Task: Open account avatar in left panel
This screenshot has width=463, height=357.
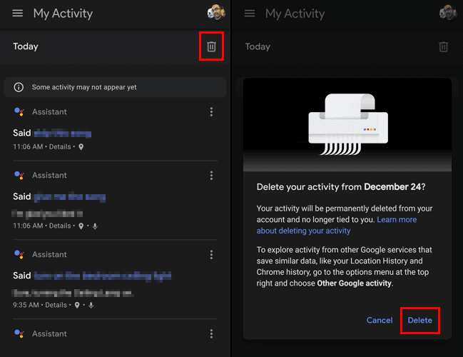Action: click(216, 13)
